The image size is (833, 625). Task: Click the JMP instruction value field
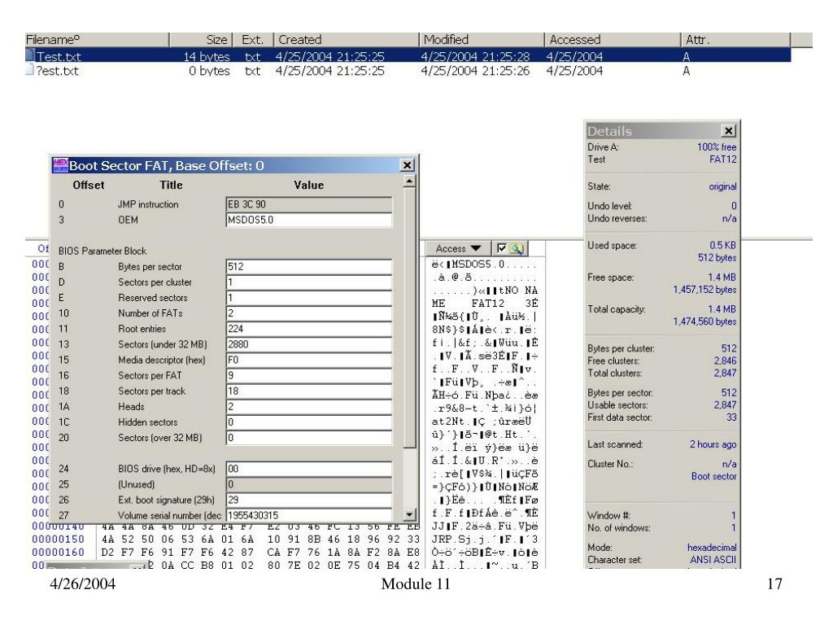[308, 204]
